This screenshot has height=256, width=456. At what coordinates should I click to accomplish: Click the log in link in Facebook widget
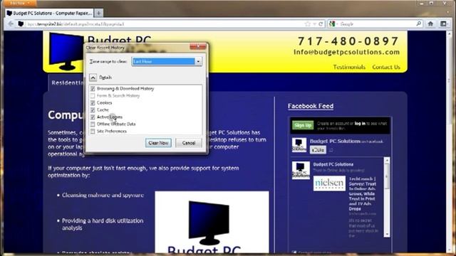point(360,123)
